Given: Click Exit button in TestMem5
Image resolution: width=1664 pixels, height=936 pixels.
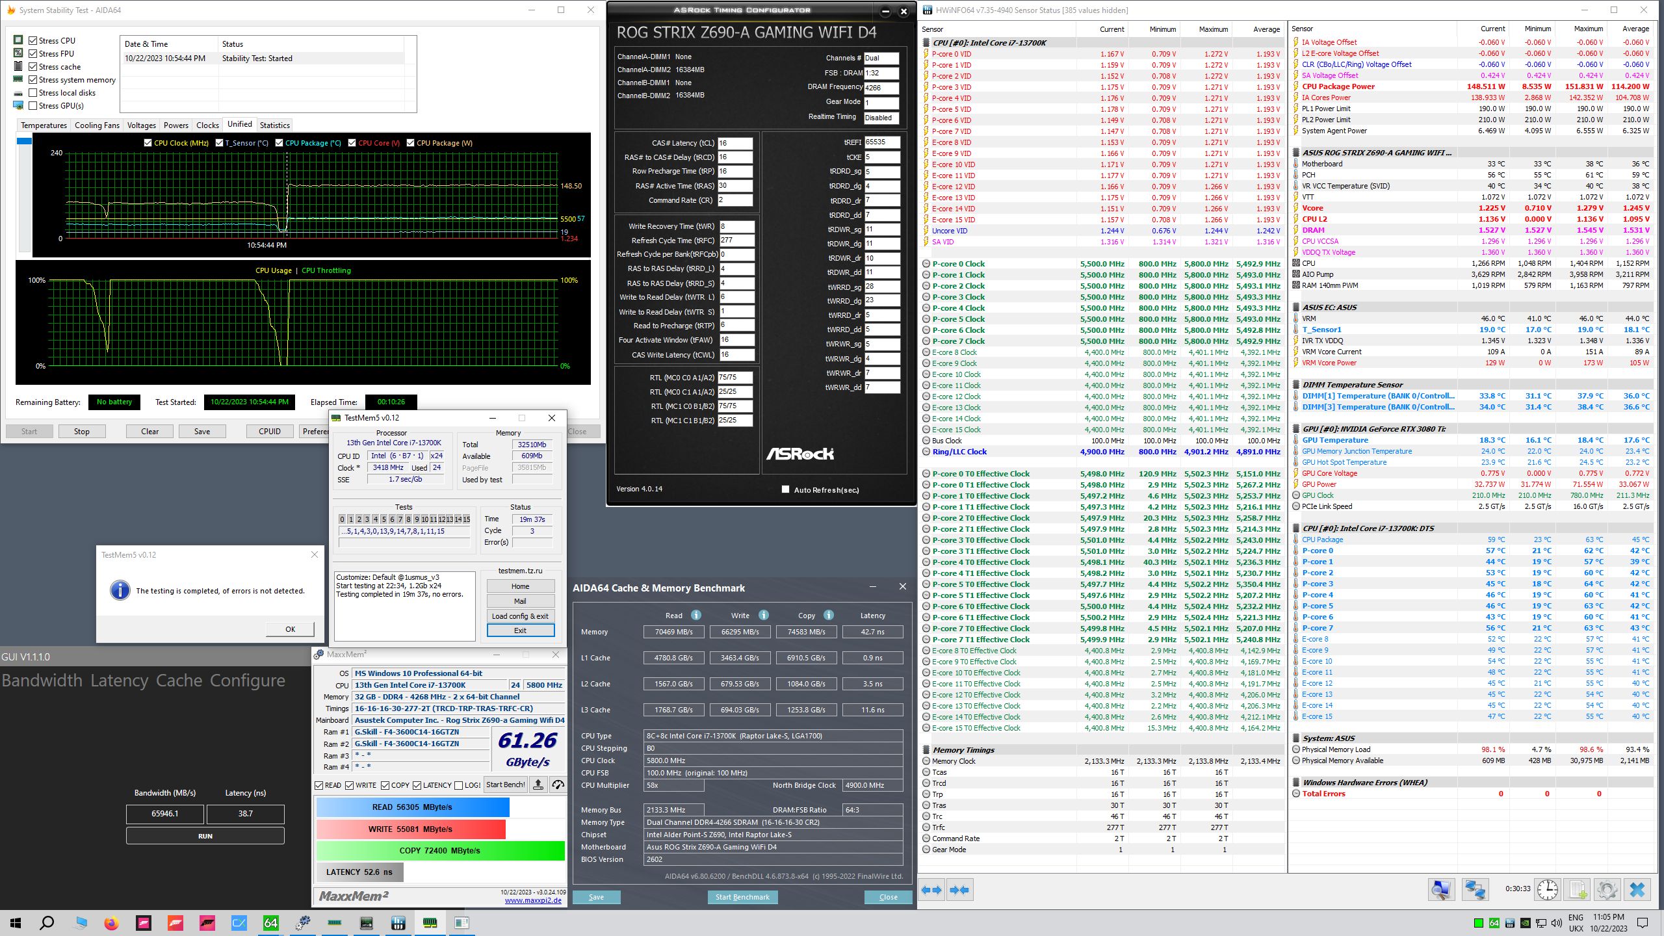Looking at the screenshot, I should coord(520,630).
